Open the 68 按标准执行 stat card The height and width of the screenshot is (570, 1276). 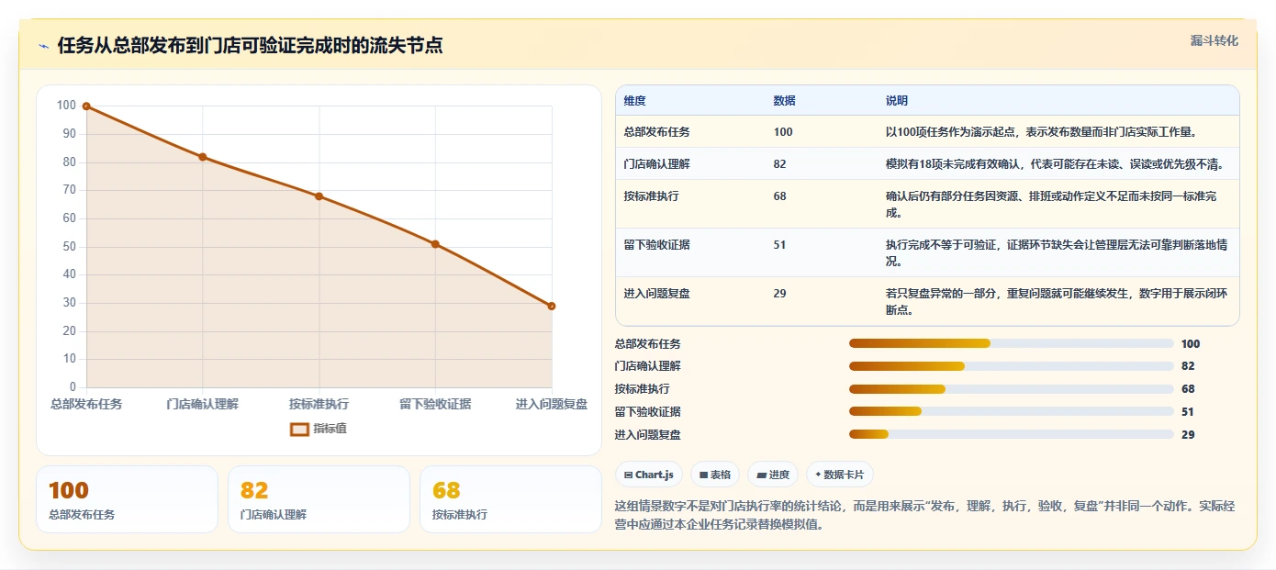tap(510, 499)
